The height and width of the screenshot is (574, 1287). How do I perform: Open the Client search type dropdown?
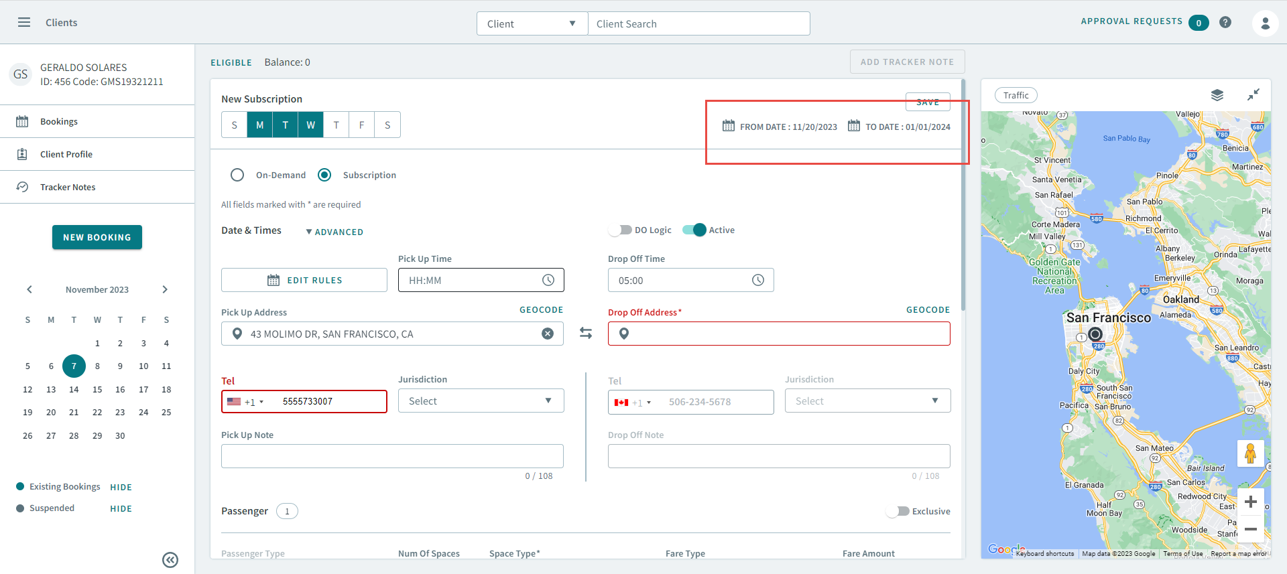[x=532, y=23]
